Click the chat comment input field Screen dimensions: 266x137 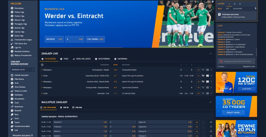tap(236, 61)
